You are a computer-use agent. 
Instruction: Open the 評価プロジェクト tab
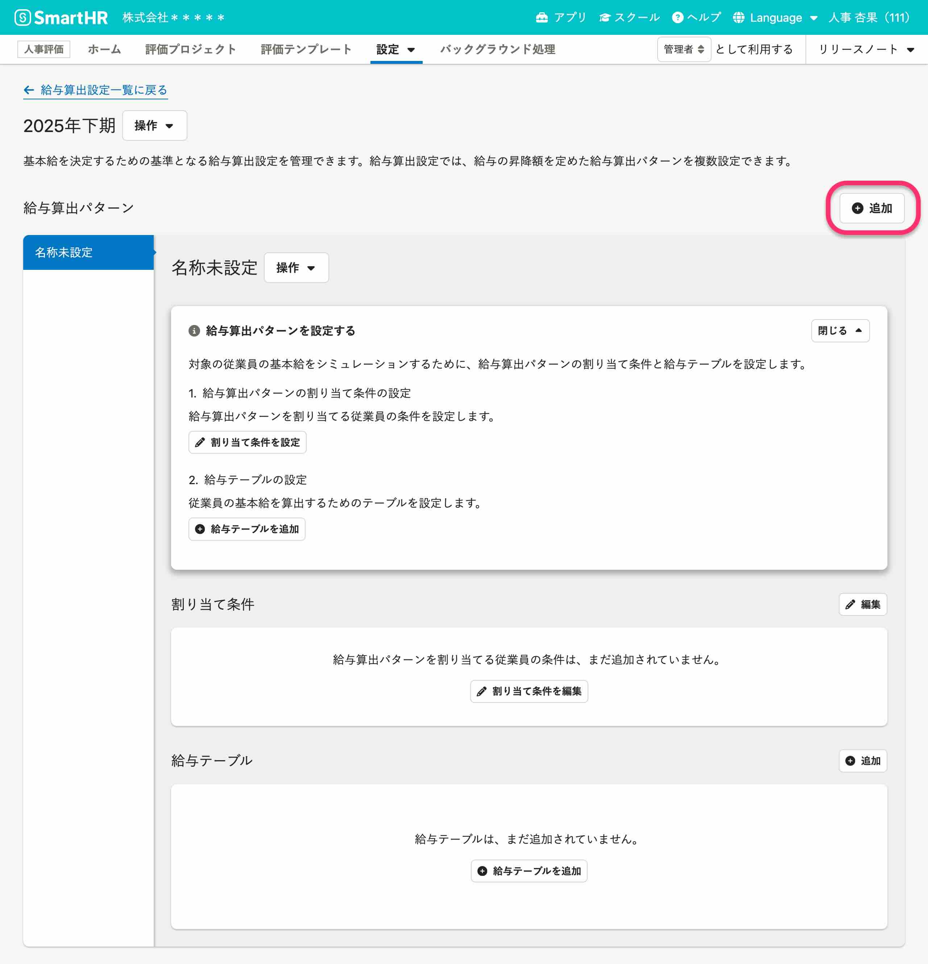click(190, 50)
